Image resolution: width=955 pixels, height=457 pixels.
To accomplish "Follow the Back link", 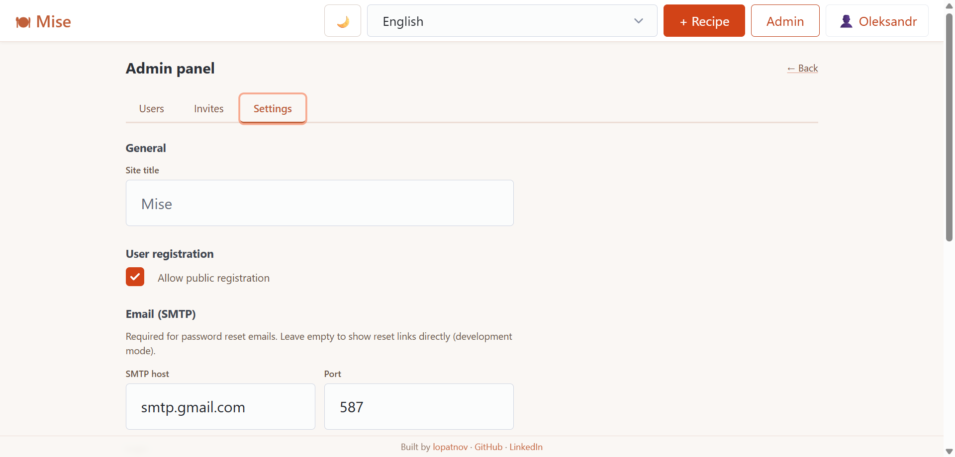I will tap(802, 68).
